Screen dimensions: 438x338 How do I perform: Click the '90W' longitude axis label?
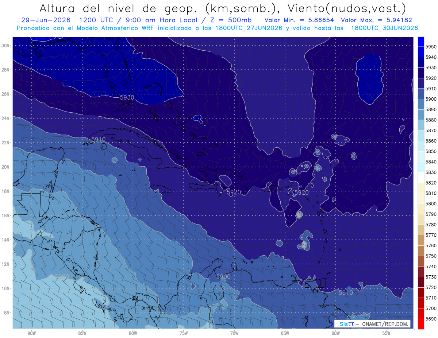coord(31,333)
